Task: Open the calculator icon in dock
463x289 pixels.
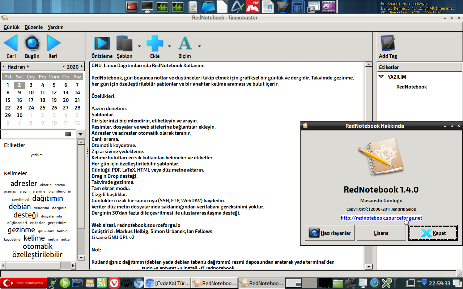Action: coord(298,7)
